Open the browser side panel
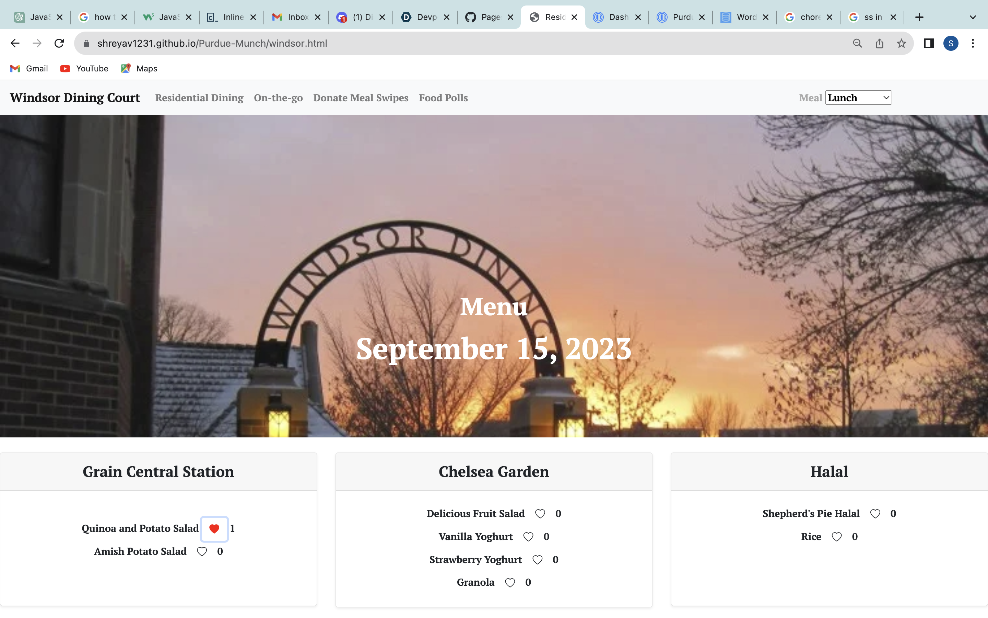Screen dimensions: 988x618 [x=929, y=43]
